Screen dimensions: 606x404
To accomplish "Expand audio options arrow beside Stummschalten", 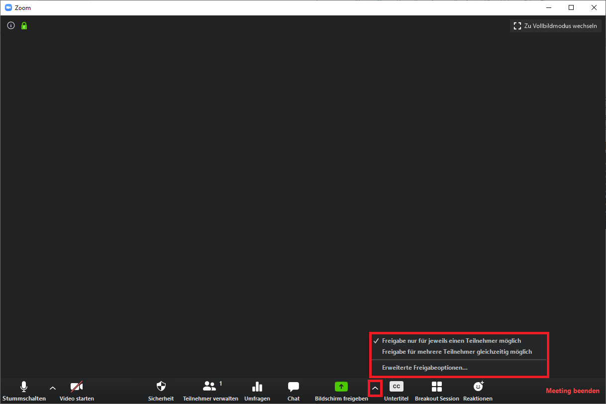I will point(53,388).
